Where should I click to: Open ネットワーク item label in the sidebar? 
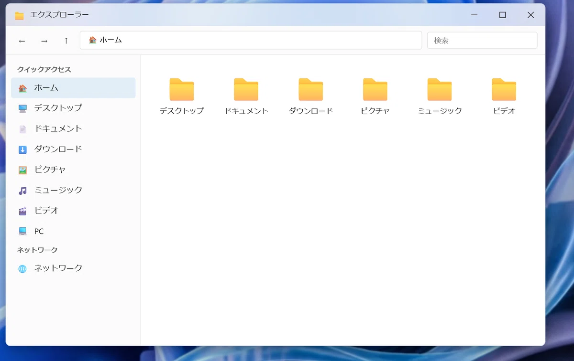tap(58, 268)
